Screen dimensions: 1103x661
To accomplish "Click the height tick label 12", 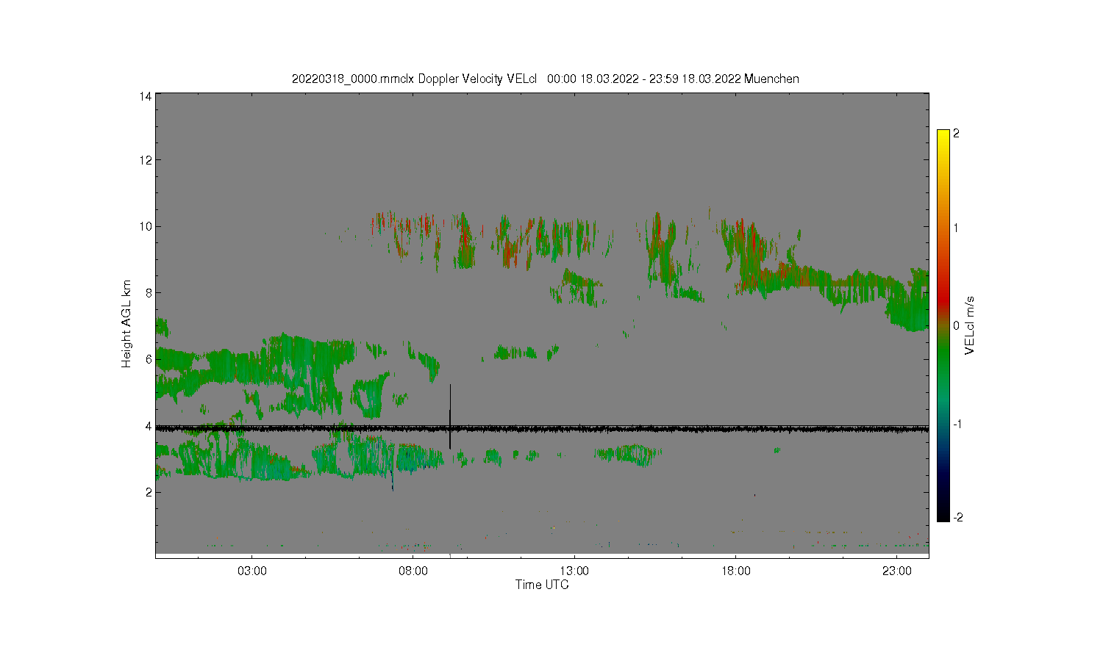I will point(146,160).
